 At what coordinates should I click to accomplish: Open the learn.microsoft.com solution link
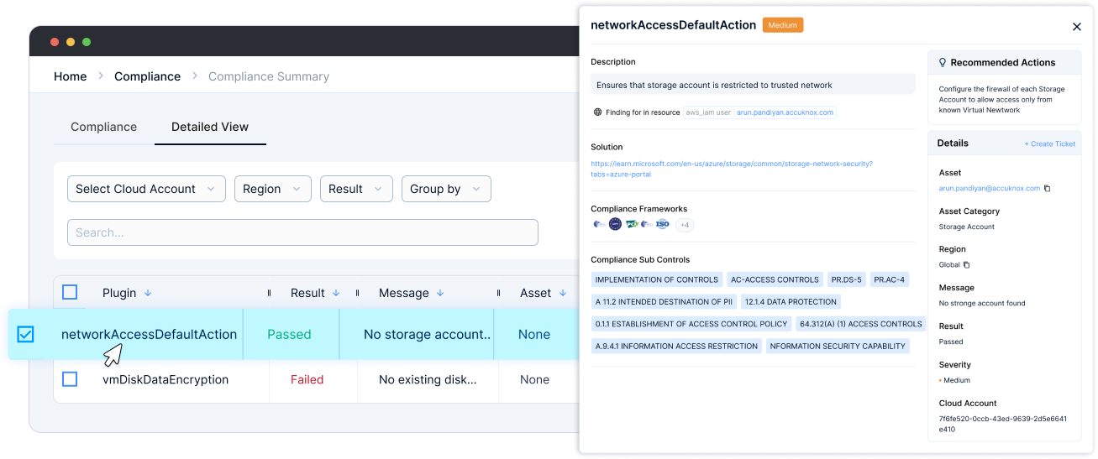point(732,169)
